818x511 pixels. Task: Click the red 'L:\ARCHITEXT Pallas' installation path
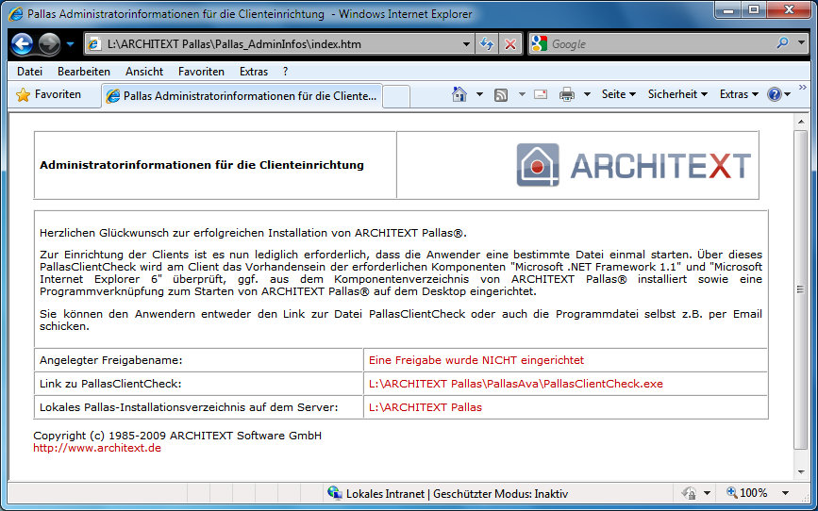(426, 407)
